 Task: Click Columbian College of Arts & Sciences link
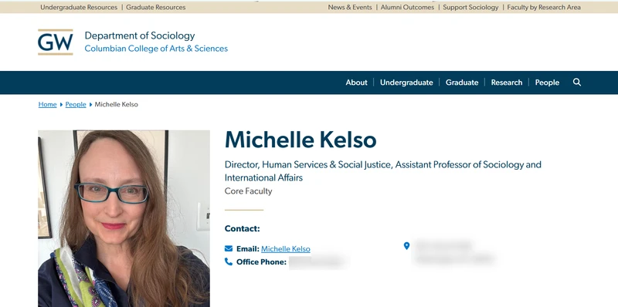click(156, 49)
